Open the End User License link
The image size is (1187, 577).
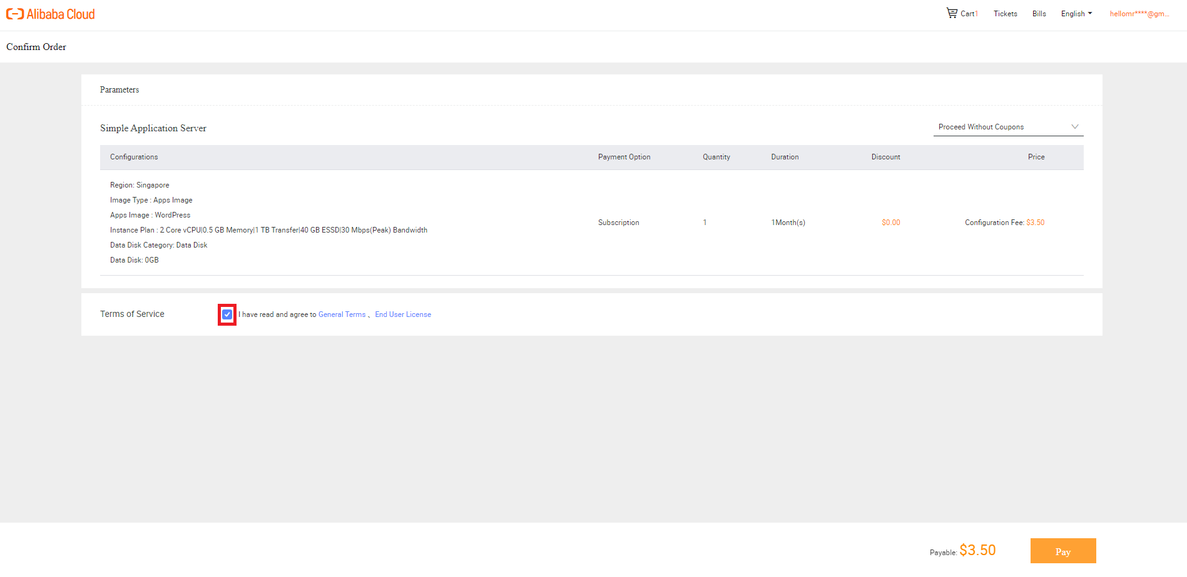(403, 314)
